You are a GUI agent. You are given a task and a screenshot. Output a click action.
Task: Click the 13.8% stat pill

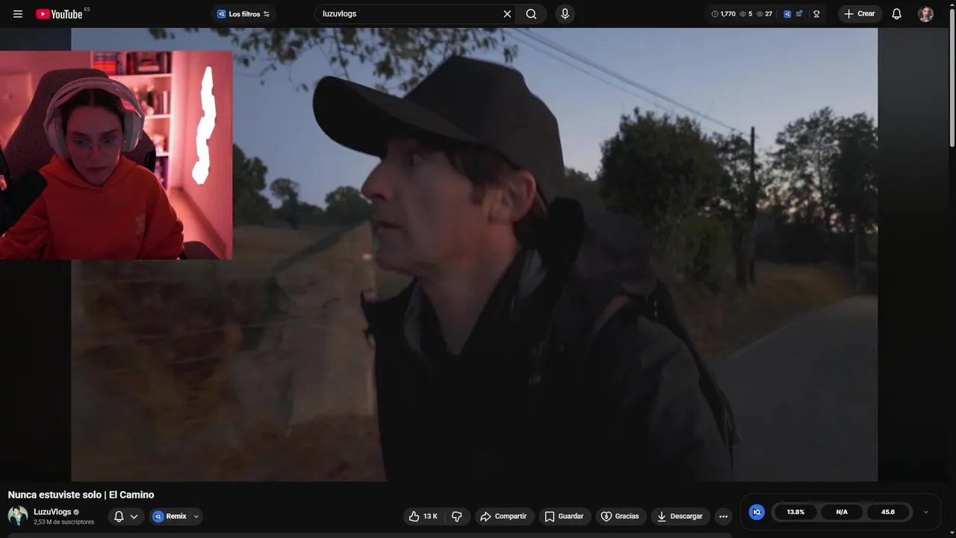796,512
